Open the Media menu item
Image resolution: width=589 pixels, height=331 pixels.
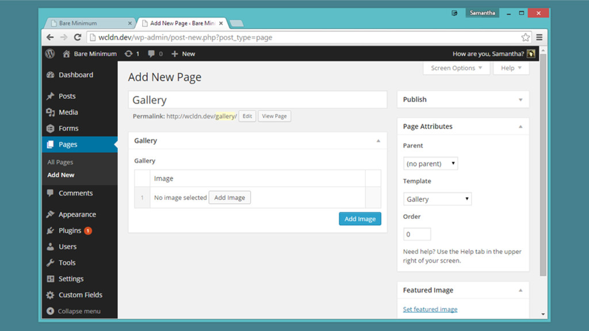79,112
